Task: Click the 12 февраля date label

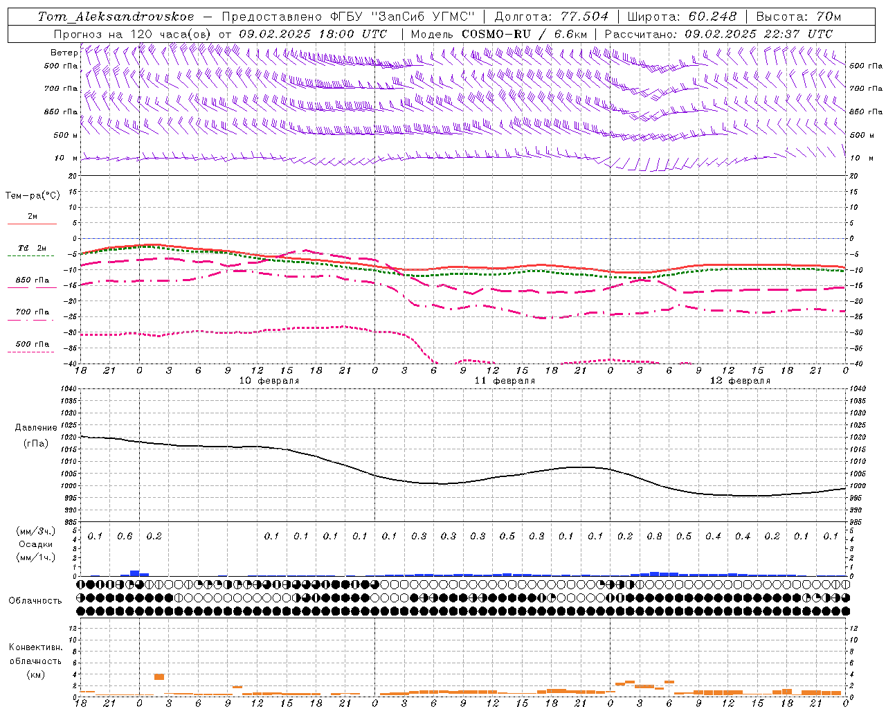Action: point(740,381)
